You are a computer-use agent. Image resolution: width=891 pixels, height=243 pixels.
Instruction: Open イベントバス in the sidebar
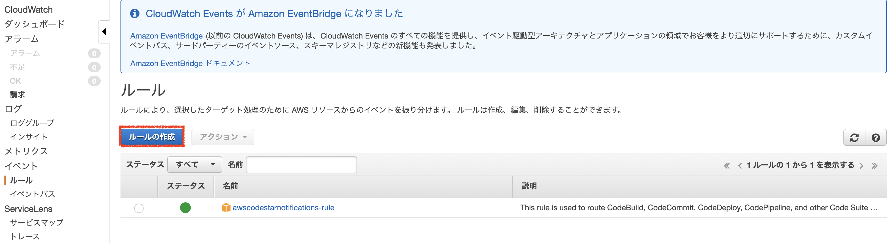click(32, 194)
